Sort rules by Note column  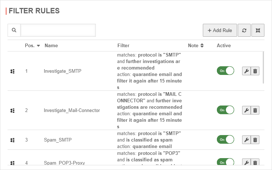pyautogui.click(x=202, y=46)
